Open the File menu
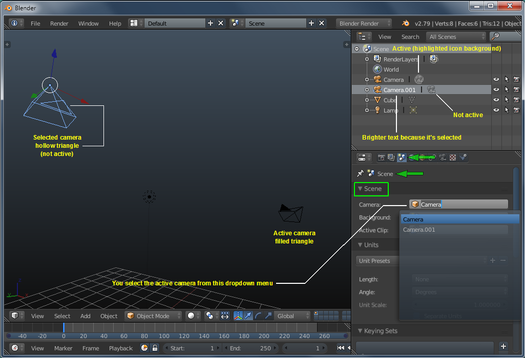Image resolution: width=525 pixels, height=358 pixels. point(35,24)
